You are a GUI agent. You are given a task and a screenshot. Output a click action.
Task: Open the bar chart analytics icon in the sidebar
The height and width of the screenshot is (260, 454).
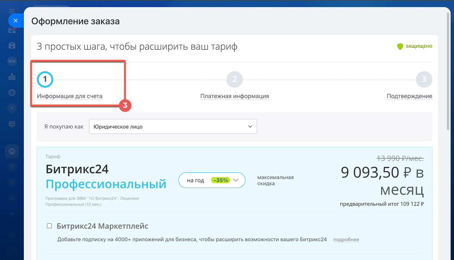[12, 77]
